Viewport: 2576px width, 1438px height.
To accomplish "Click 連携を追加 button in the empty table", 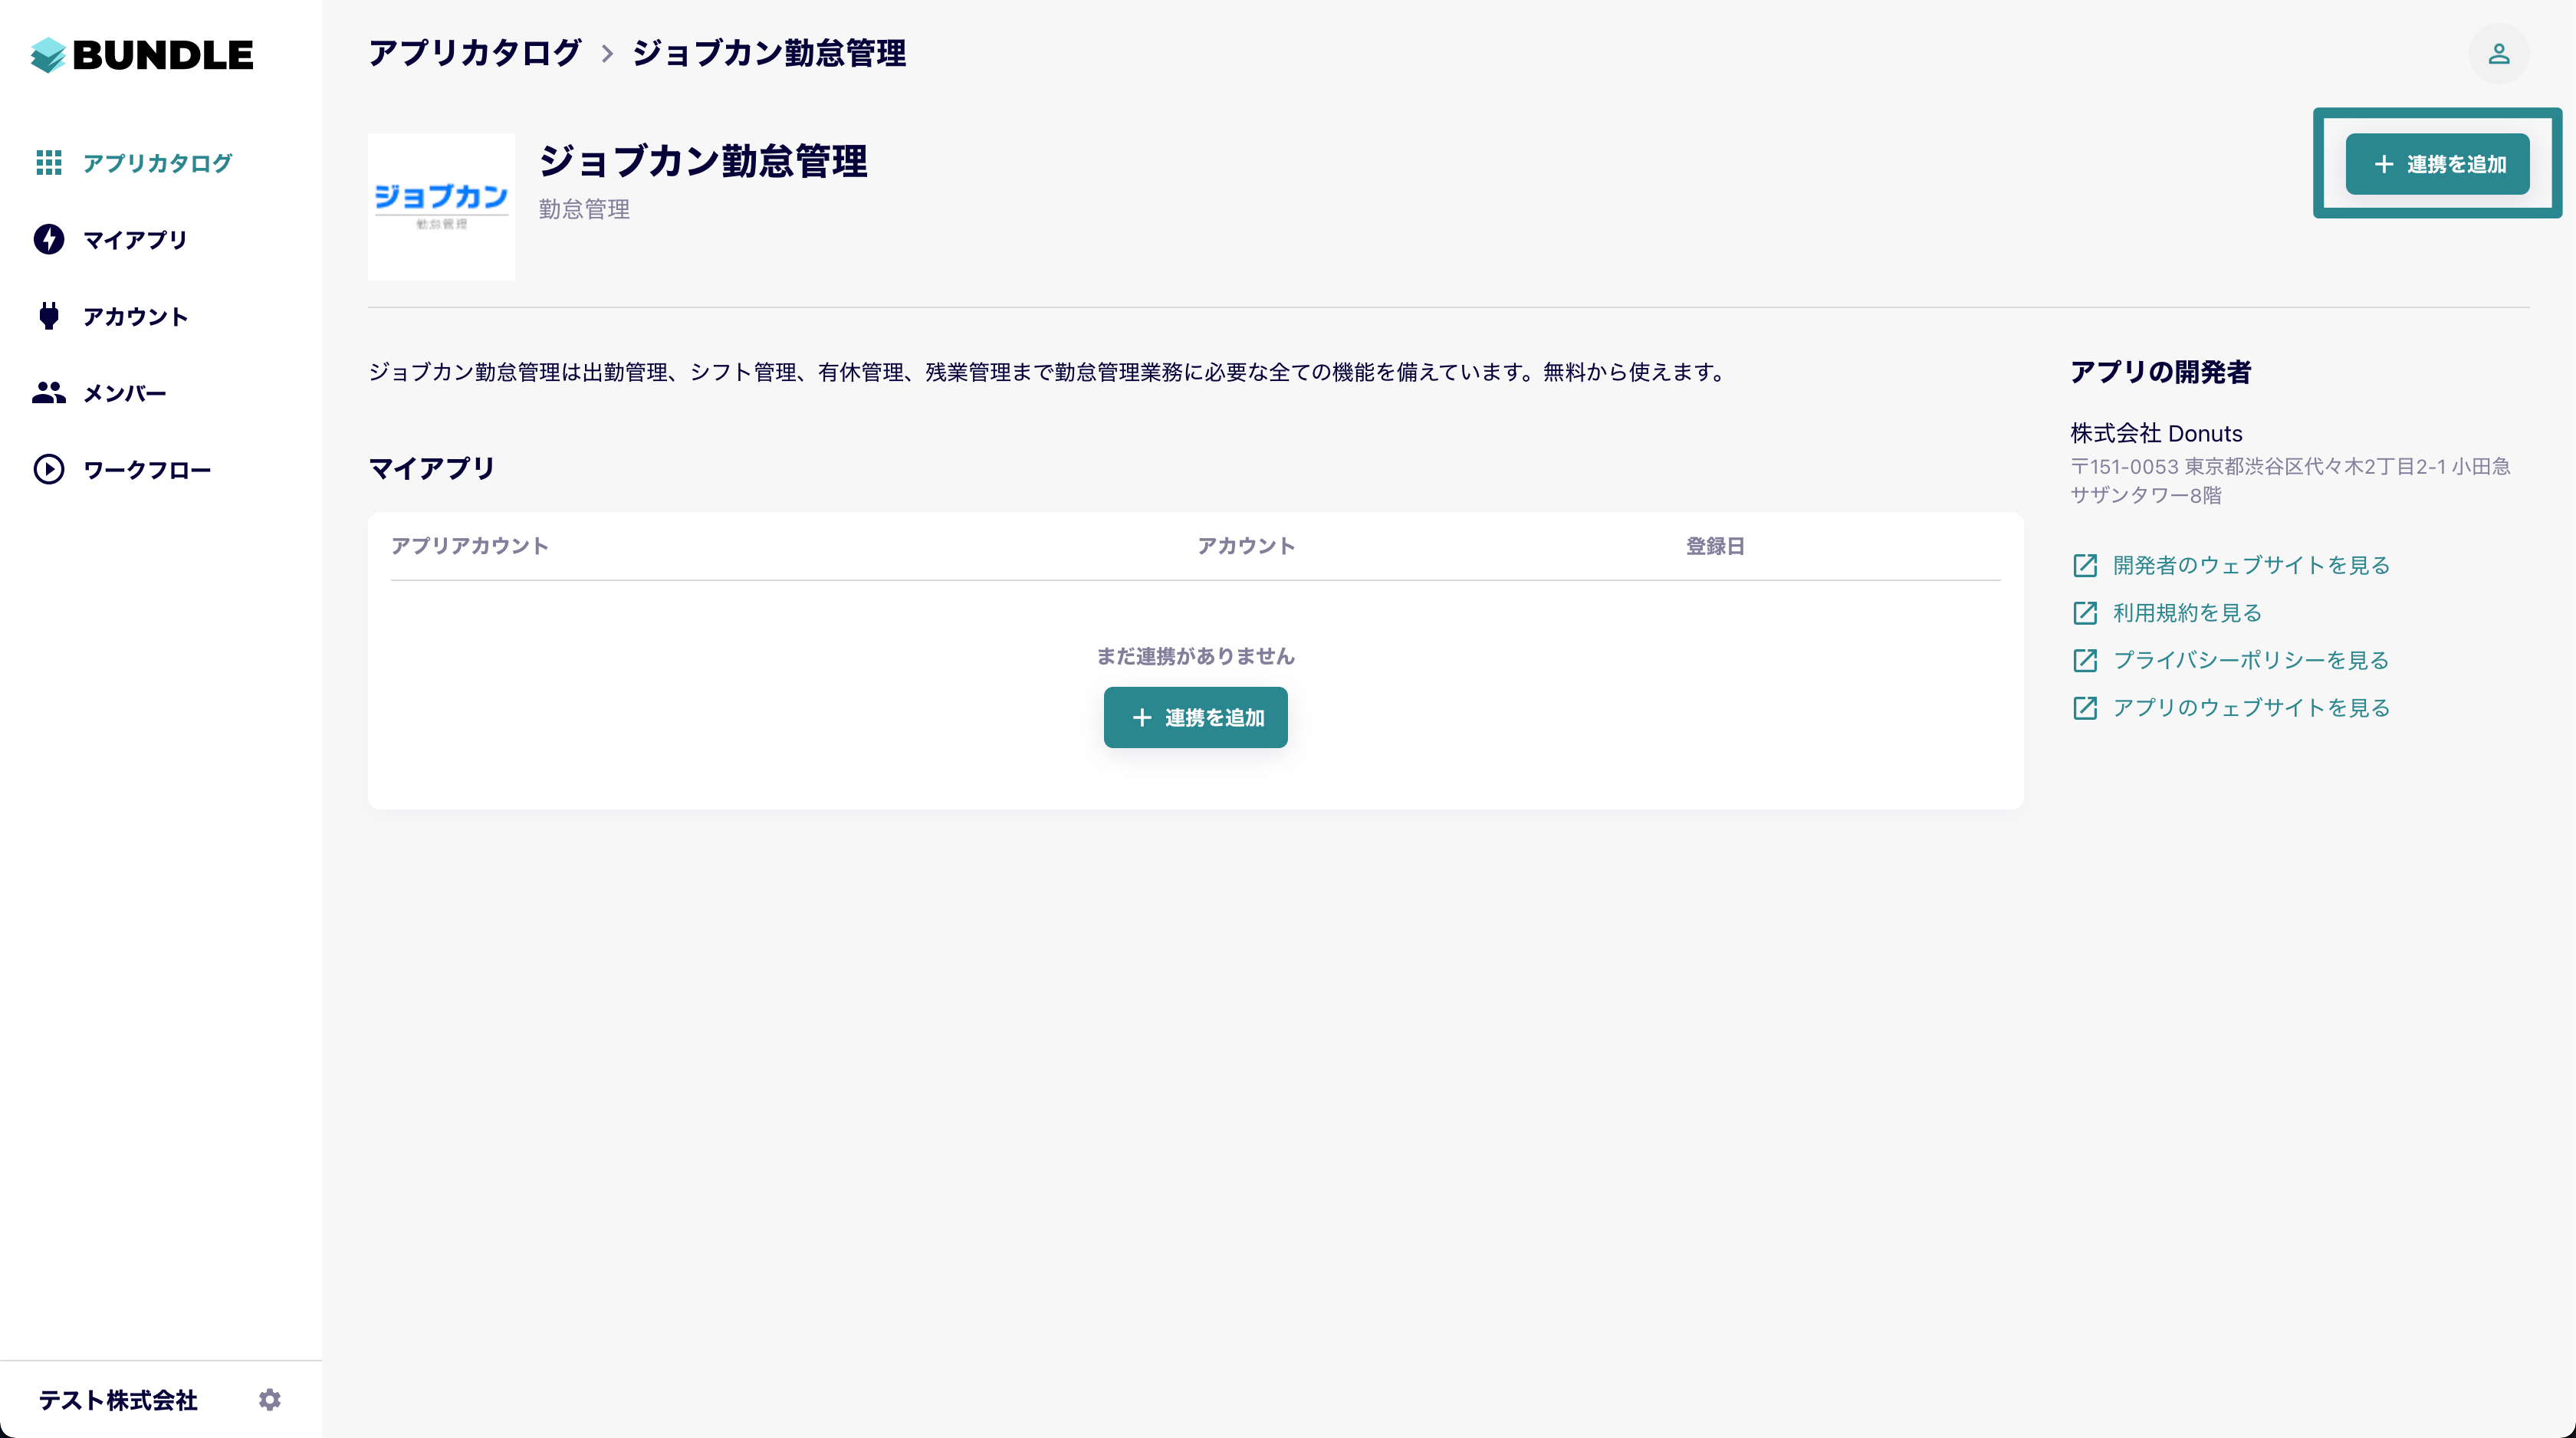I will pos(1195,718).
